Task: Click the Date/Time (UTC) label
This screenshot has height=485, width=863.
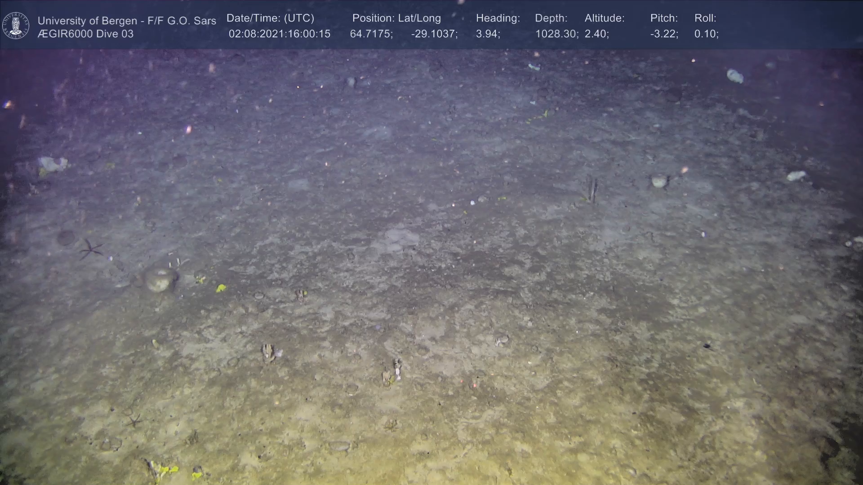Action: (270, 18)
